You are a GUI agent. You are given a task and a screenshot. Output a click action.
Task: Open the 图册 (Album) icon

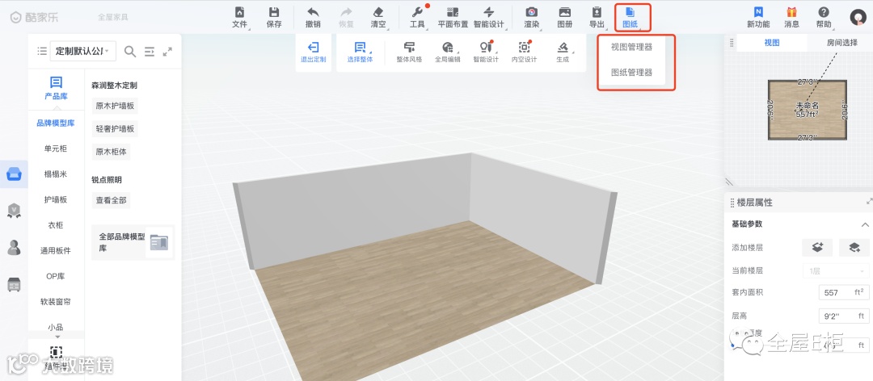click(x=564, y=17)
